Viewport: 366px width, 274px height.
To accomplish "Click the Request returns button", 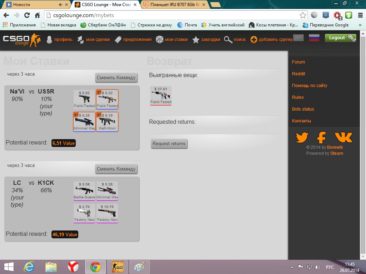I will tap(169, 143).
